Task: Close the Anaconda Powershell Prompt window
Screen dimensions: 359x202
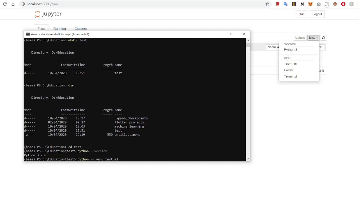Action: [x=244, y=34]
